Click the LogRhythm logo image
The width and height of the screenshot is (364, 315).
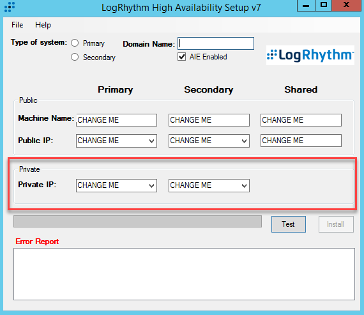coord(310,56)
